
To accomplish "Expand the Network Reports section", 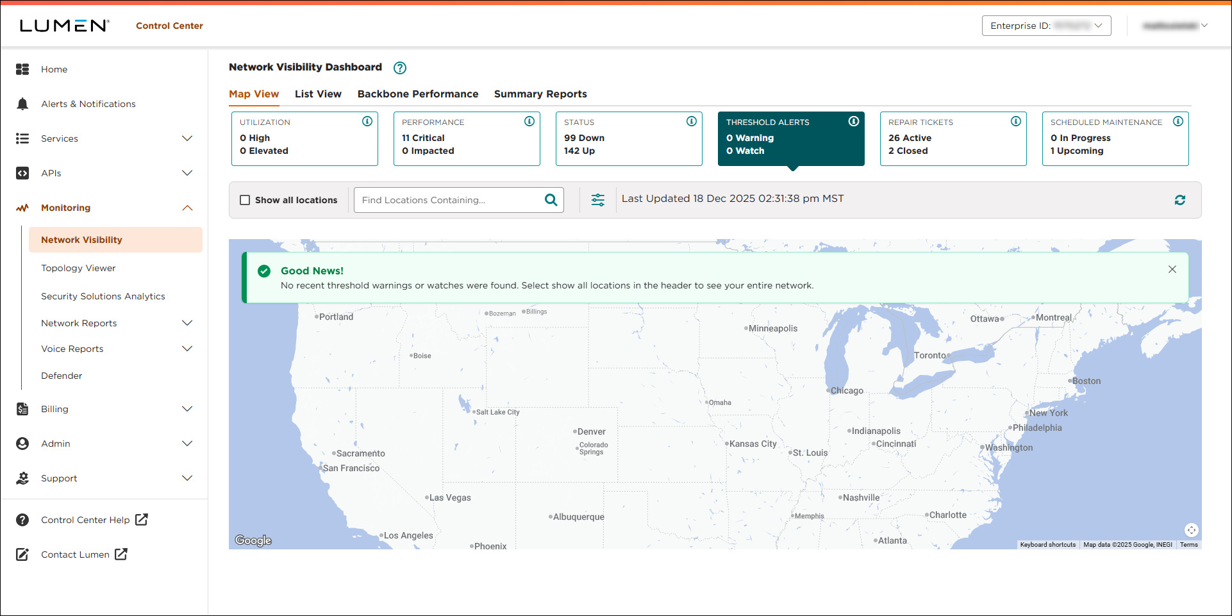I will pos(187,323).
